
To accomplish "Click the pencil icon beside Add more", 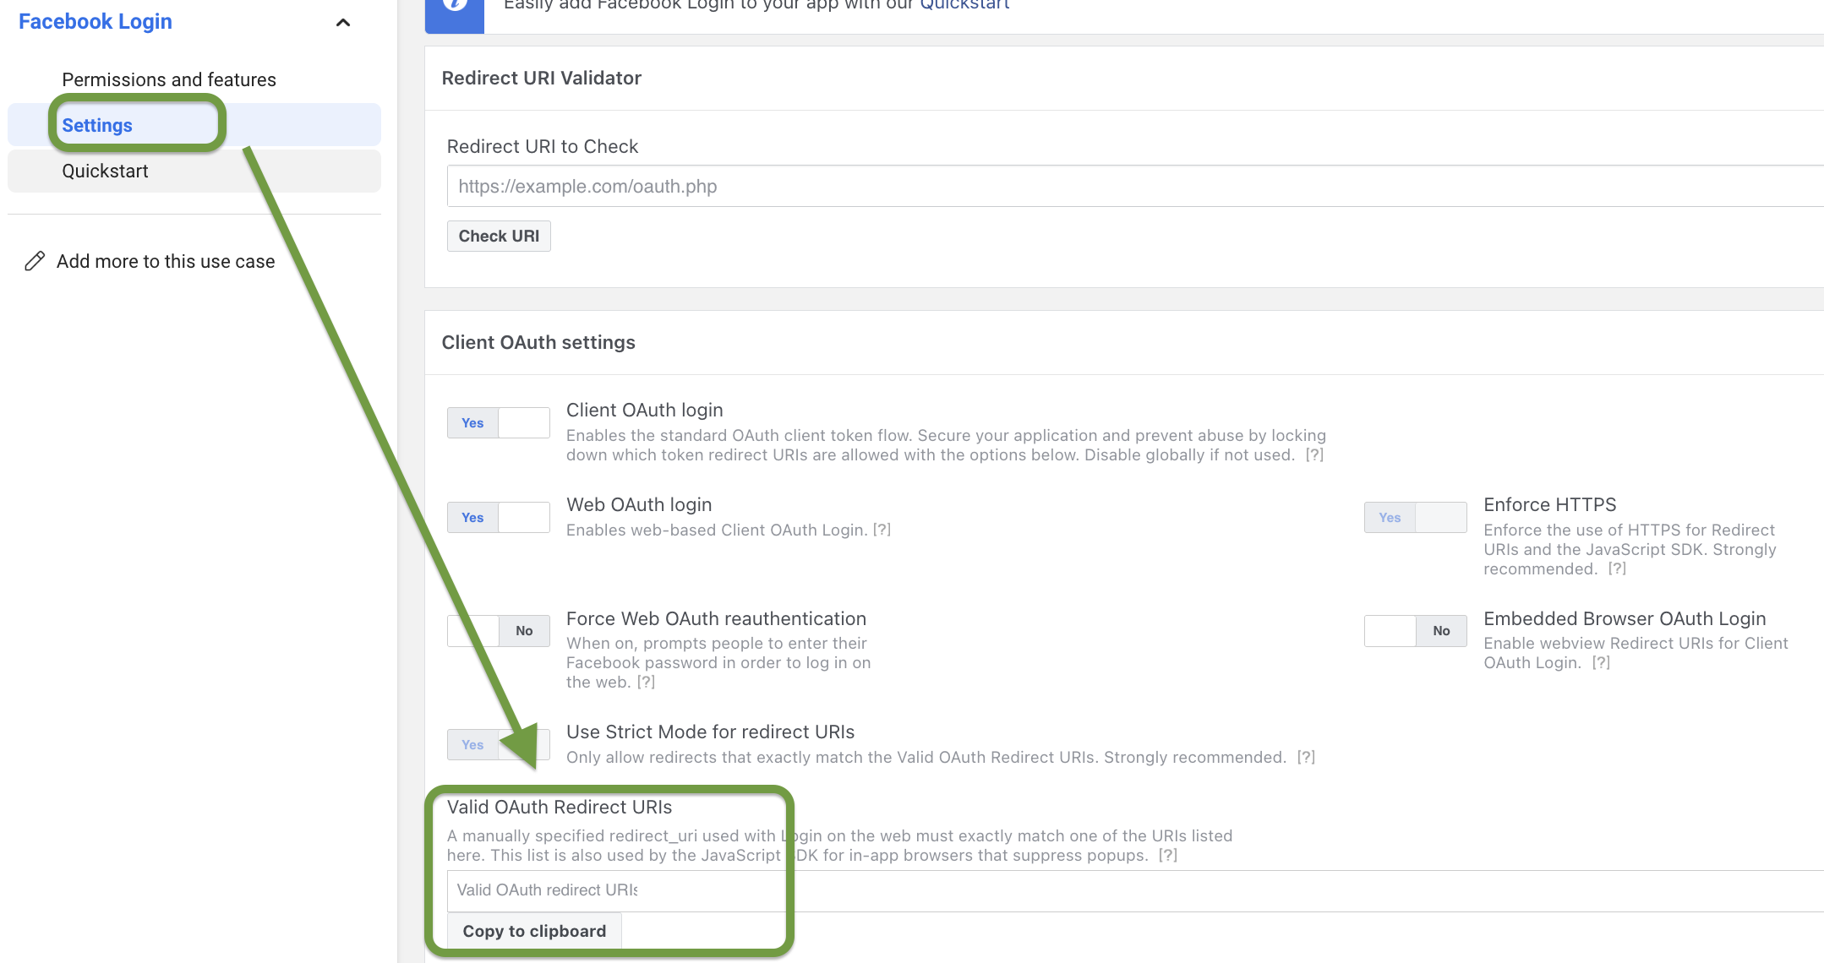I will (35, 261).
